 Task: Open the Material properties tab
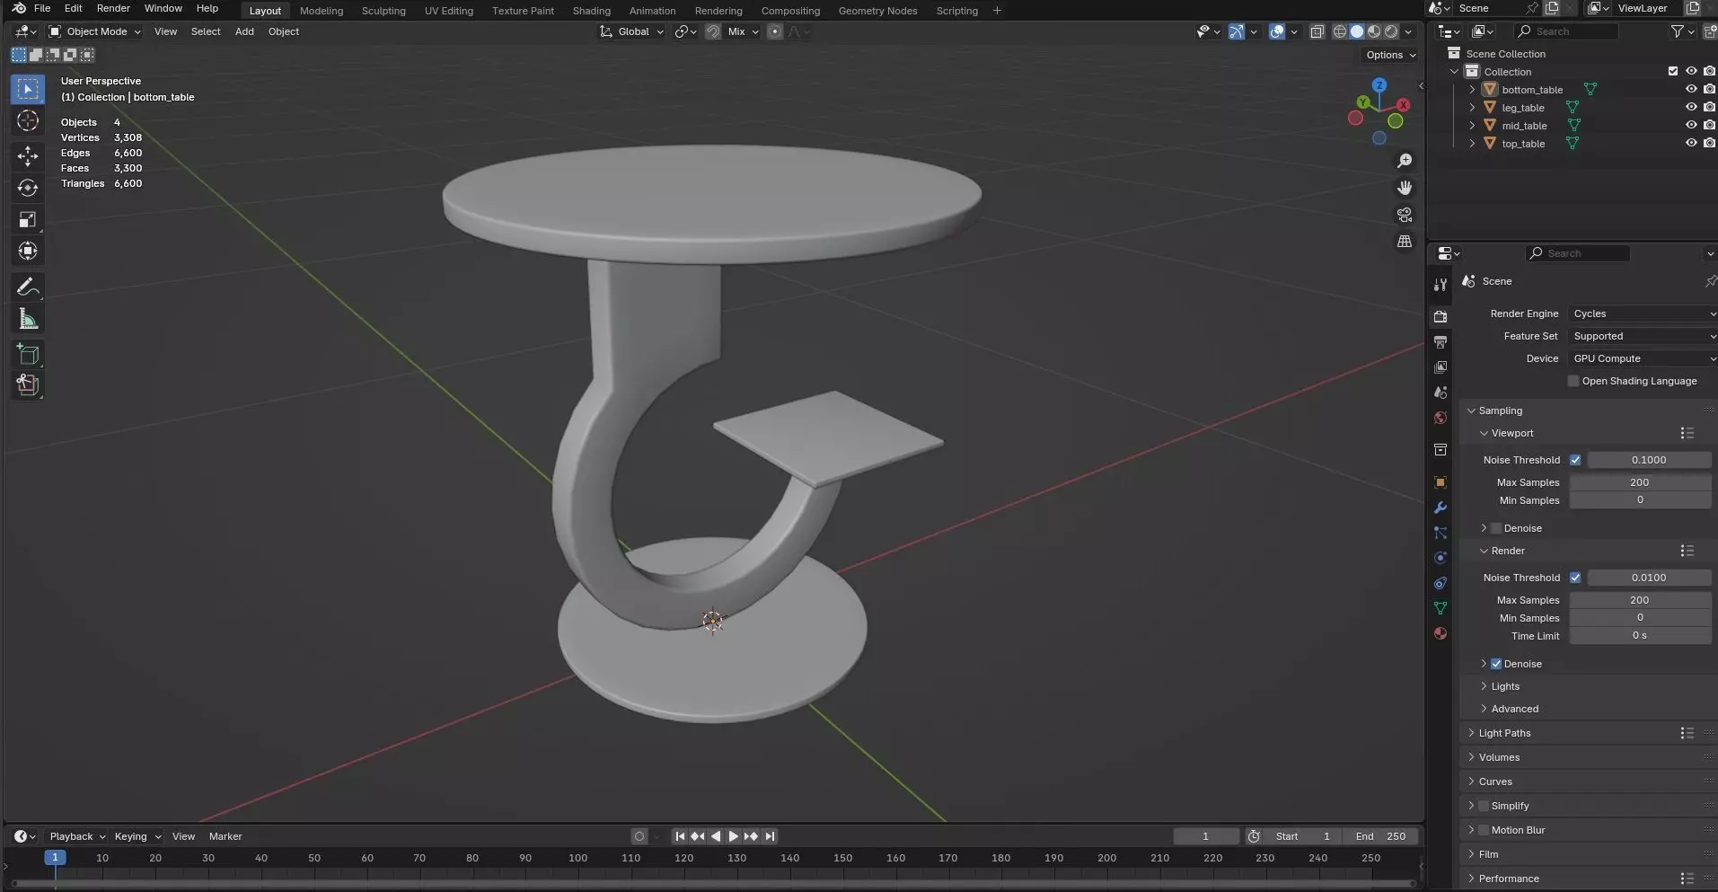(x=1440, y=633)
